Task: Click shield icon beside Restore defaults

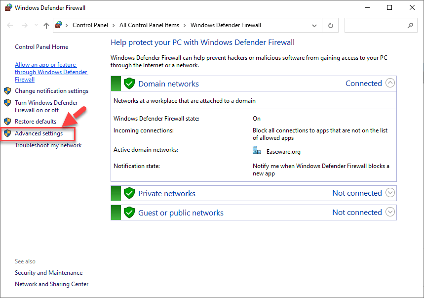Action: click(x=7, y=121)
